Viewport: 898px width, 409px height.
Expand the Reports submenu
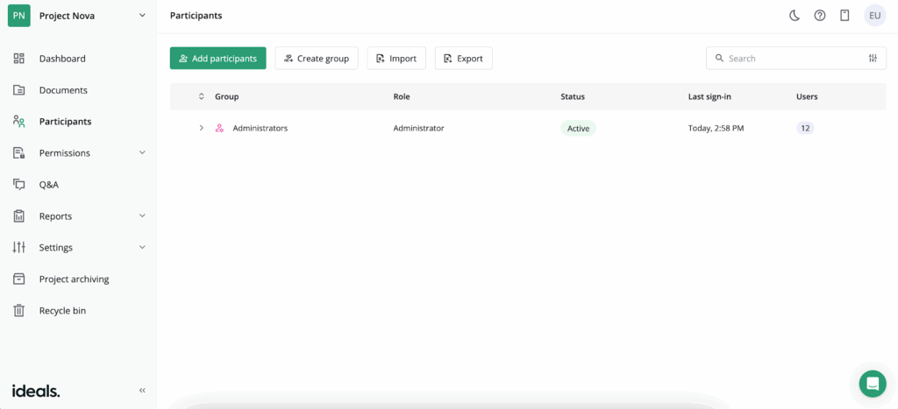click(x=142, y=216)
